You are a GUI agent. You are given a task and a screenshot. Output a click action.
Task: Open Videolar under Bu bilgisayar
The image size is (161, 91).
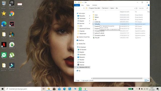click(x=82, y=65)
